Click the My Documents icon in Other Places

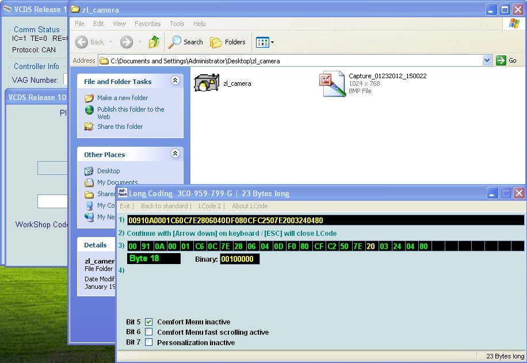pyautogui.click(x=89, y=182)
